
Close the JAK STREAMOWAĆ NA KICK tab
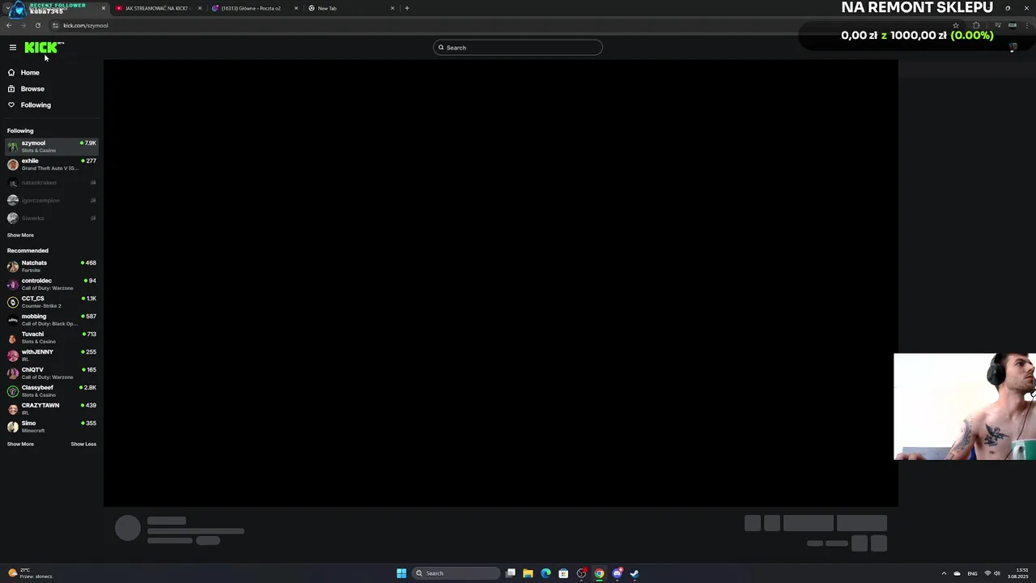[200, 8]
